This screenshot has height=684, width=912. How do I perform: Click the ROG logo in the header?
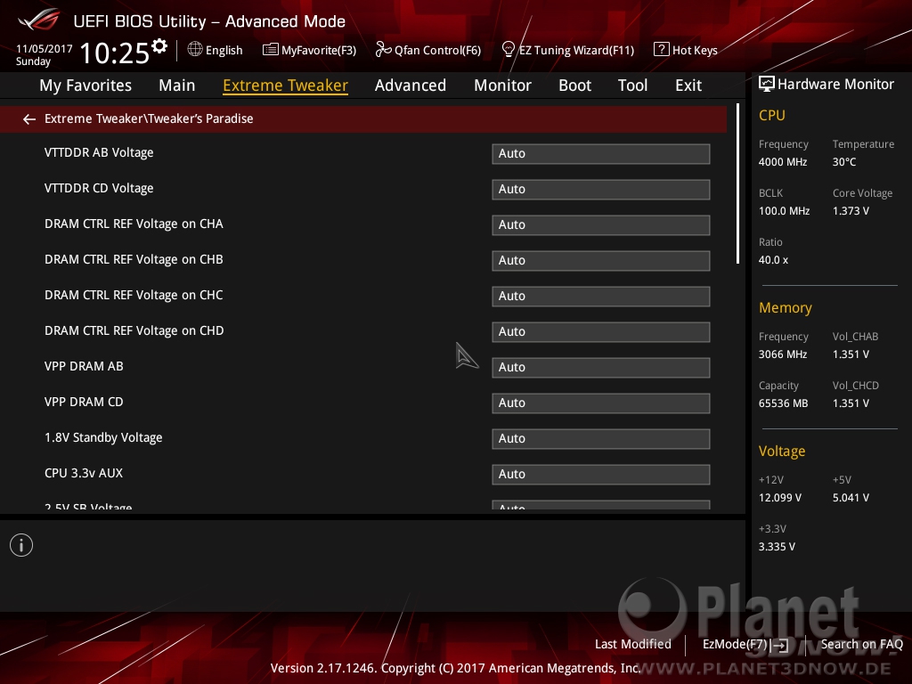tap(39, 20)
